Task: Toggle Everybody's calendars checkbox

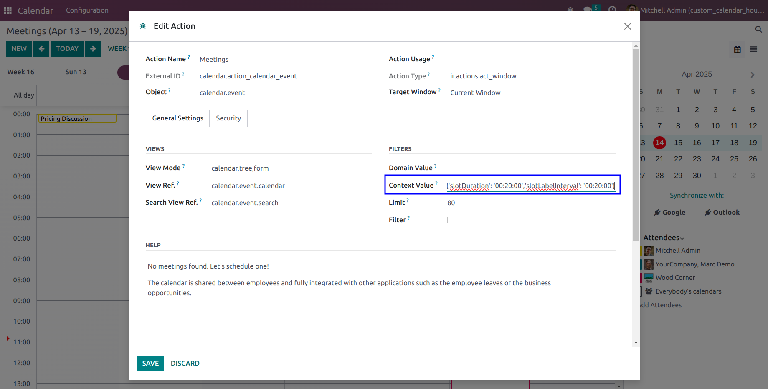Action: (641, 291)
